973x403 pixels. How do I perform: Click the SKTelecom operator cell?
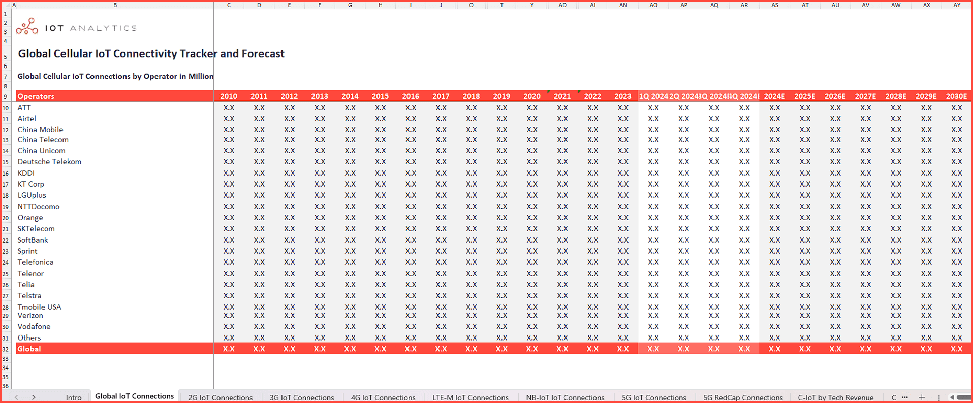coord(115,229)
